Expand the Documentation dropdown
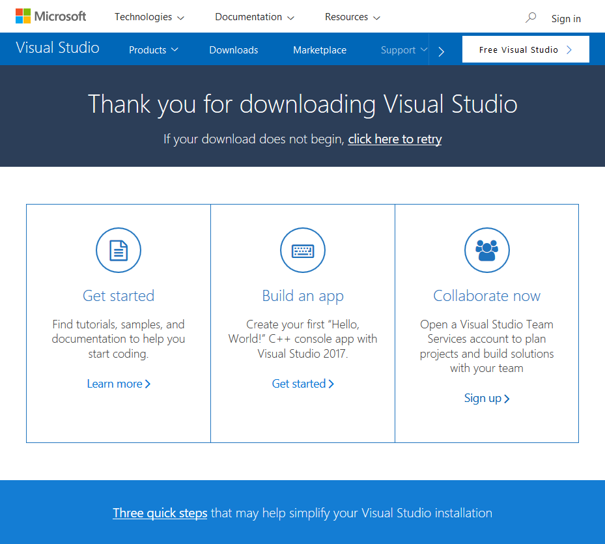 pos(255,17)
